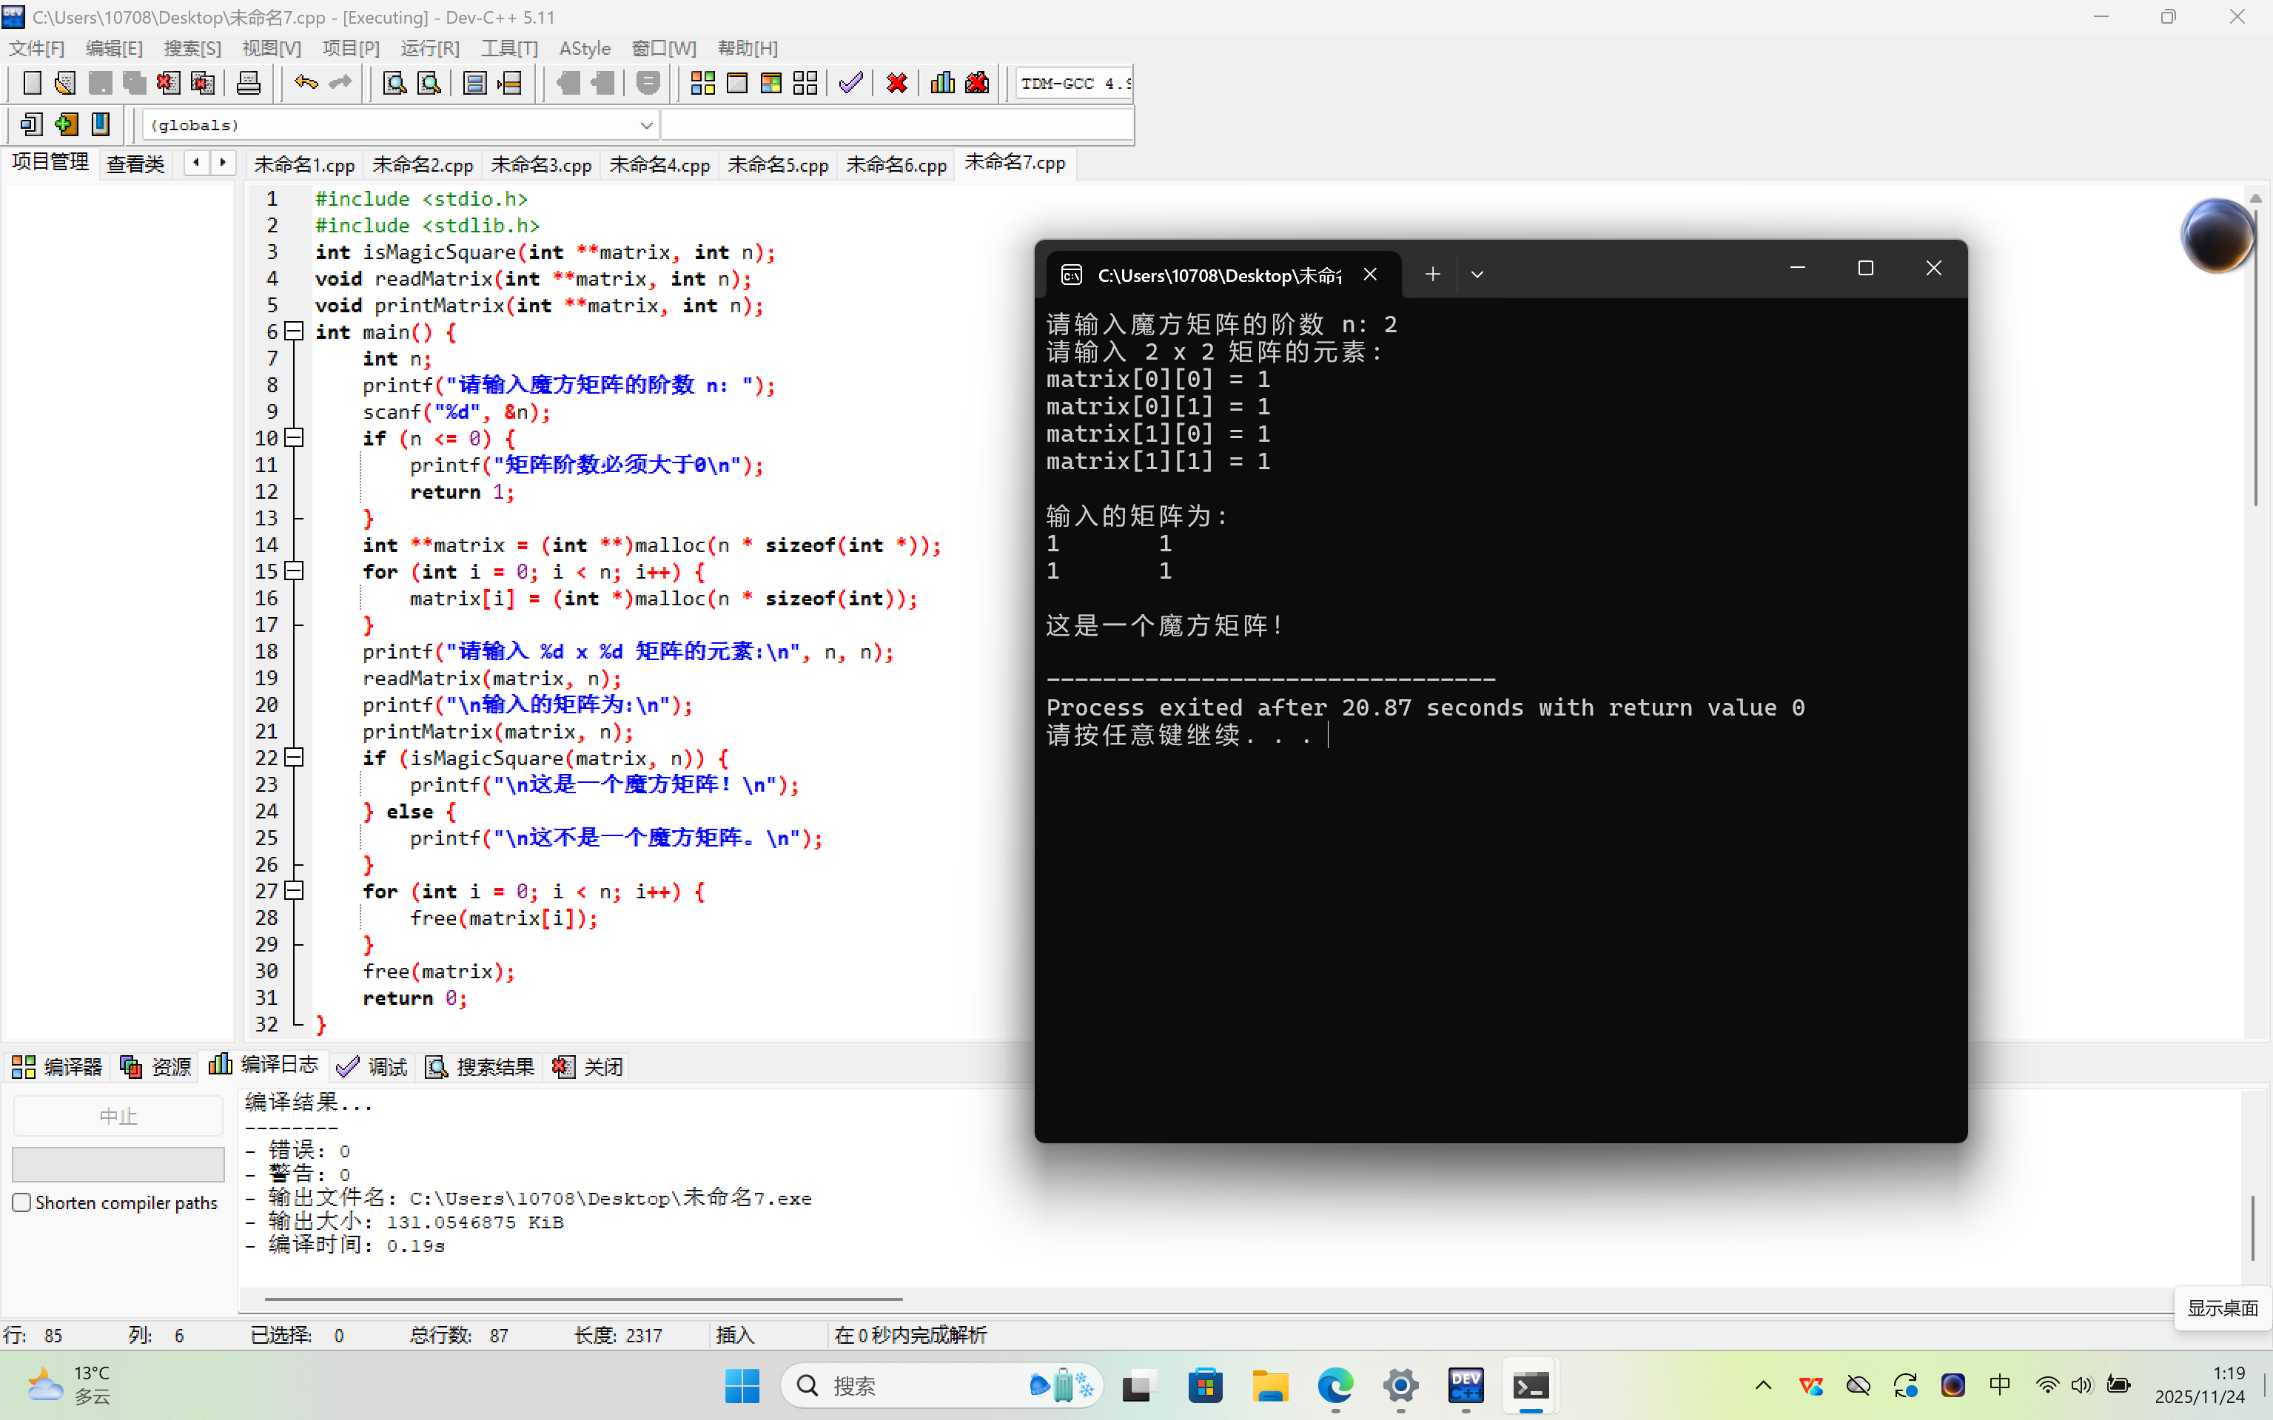Click the New file toolbar icon
Image resolution: width=2273 pixels, height=1420 pixels.
click(32, 84)
